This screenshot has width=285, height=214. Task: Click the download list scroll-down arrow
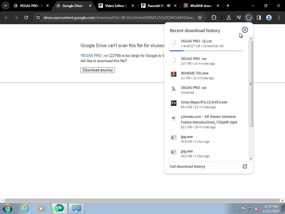tap(251, 159)
